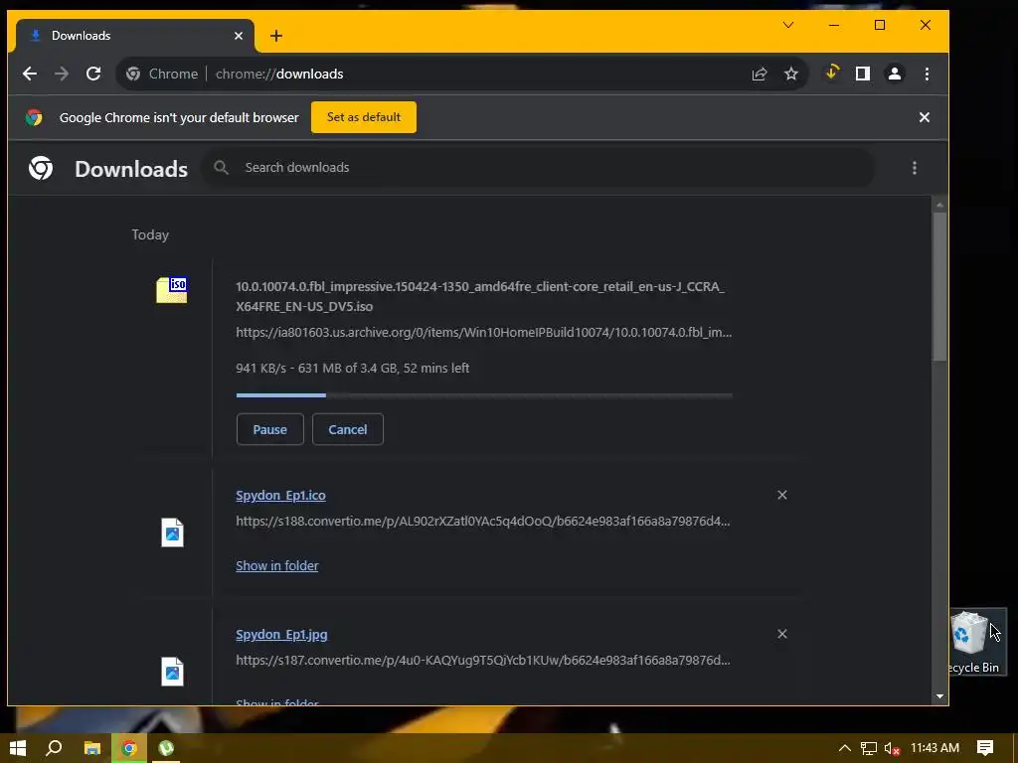Screen dimensions: 1018x763
Task: Click the downloads page scrollbar thumb
Action: click(939, 286)
